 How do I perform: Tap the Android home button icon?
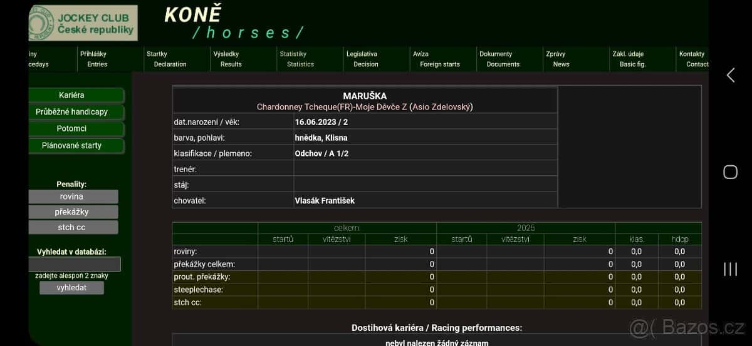[x=730, y=172]
